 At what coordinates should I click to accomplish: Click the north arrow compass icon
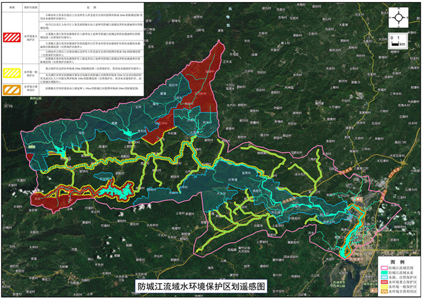[398, 18]
